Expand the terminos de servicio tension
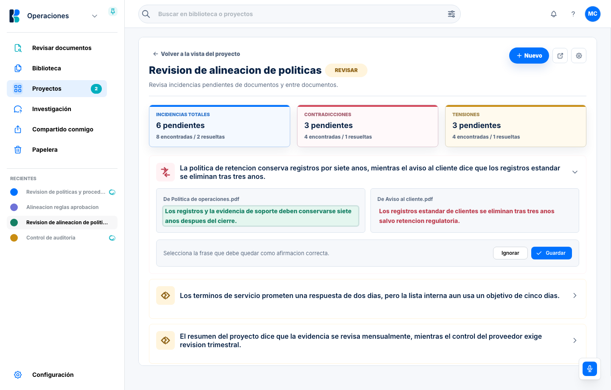Image resolution: width=611 pixels, height=390 pixels. point(575,295)
